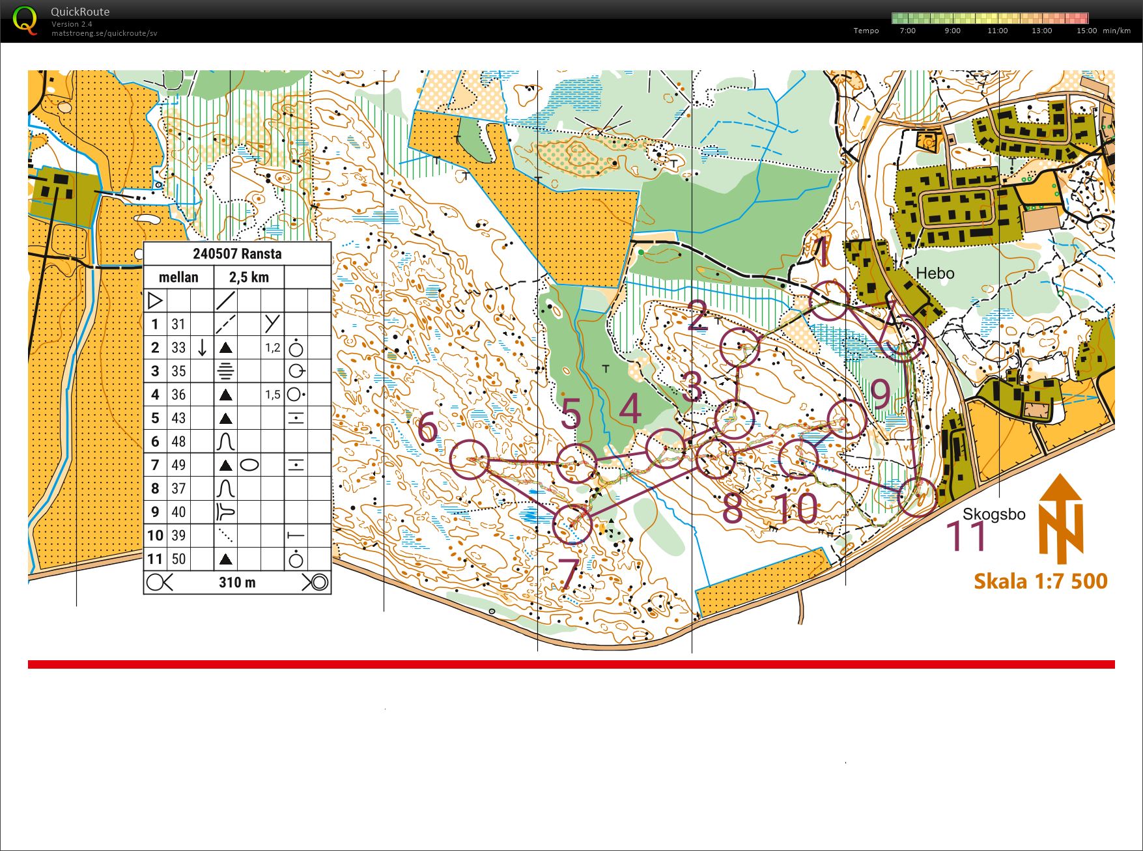Click control code 33 in row 2
Viewport: 1143px width, 851px height.
178,348
